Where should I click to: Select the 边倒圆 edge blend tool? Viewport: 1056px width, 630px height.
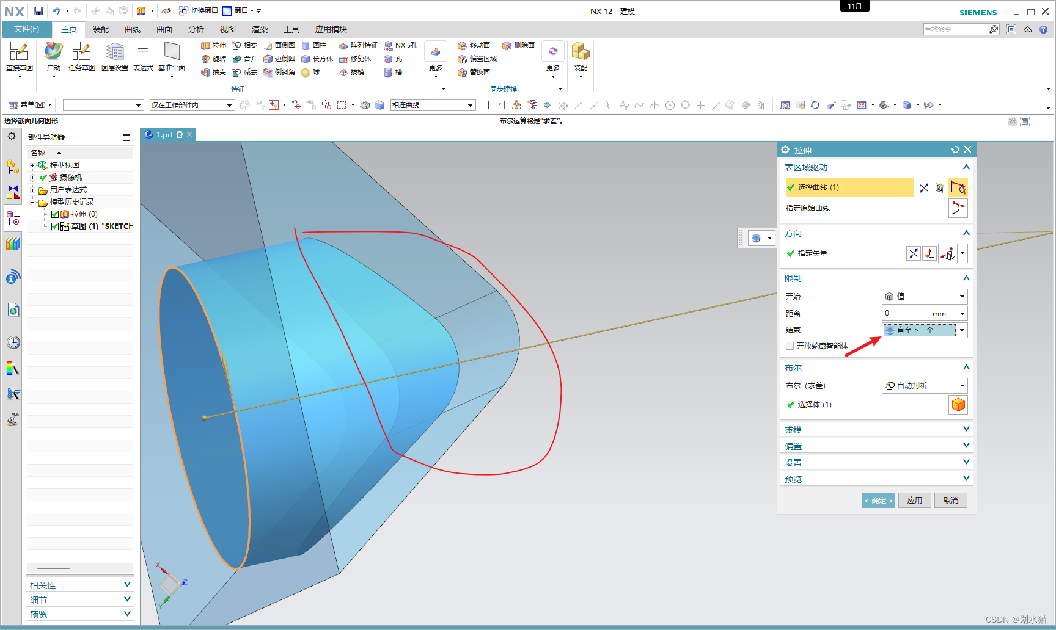pyautogui.click(x=279, y=59)
